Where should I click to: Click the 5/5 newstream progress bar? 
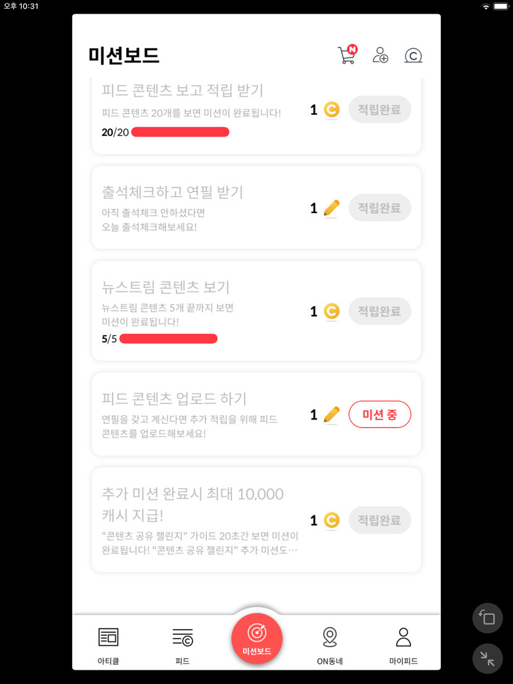(168, 339)
